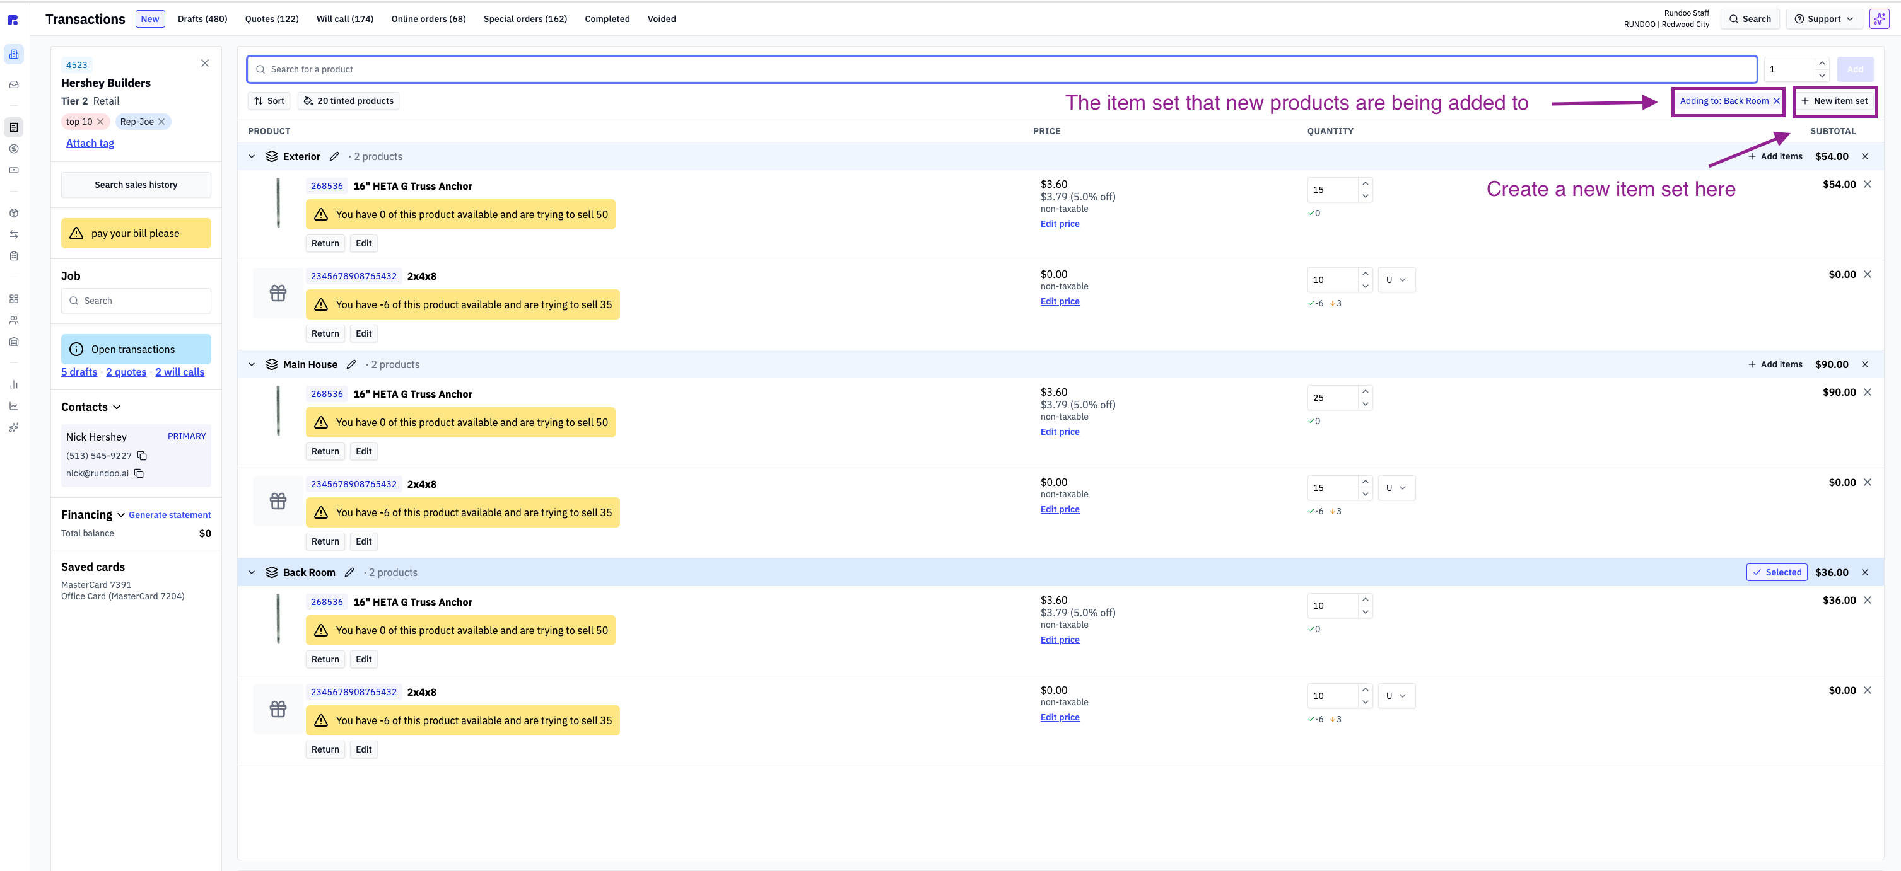
Task: Rename the Exterior item set with pencil icon
Action: 334,156
